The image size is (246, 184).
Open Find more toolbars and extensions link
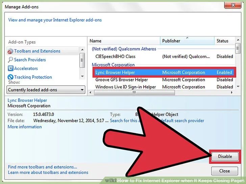(42, 167)
